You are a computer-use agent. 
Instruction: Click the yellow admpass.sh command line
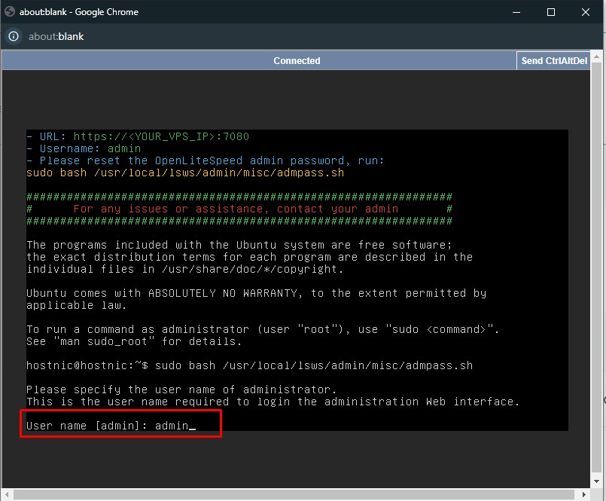click(x=184, y=173)
